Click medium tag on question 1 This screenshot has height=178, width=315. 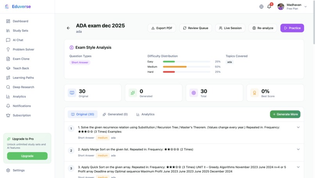[103, 138]
